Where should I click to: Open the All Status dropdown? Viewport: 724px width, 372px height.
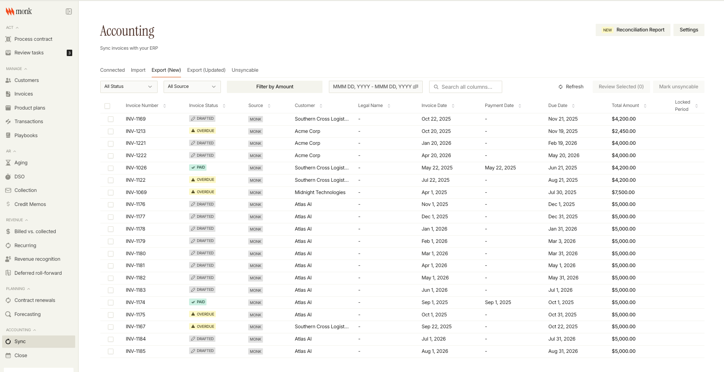tap(128, 87)
